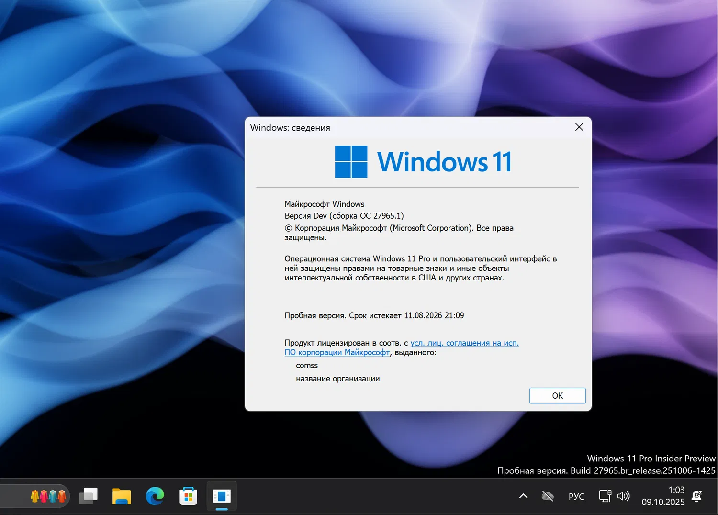Click the Windows 11 logo in the dialog
Screen dimensions: 718x515
pos(351,161)
